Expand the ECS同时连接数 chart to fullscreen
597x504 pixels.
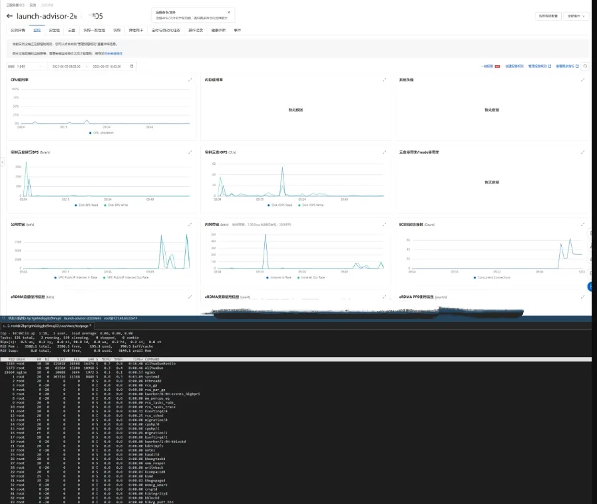click(582, 225)
